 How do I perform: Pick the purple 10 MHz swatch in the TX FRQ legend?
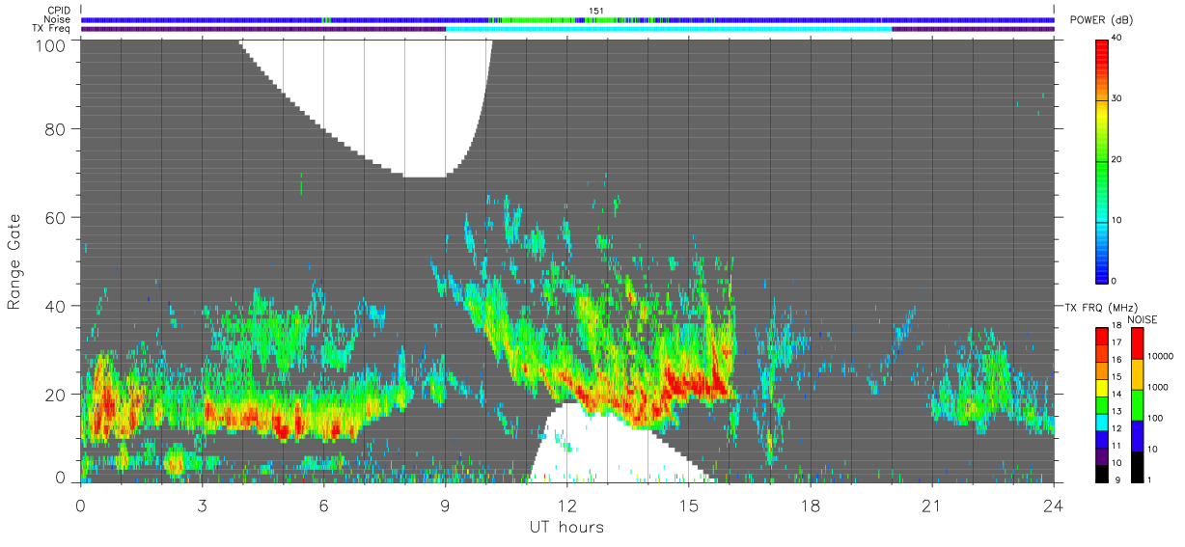[1103, 454]
